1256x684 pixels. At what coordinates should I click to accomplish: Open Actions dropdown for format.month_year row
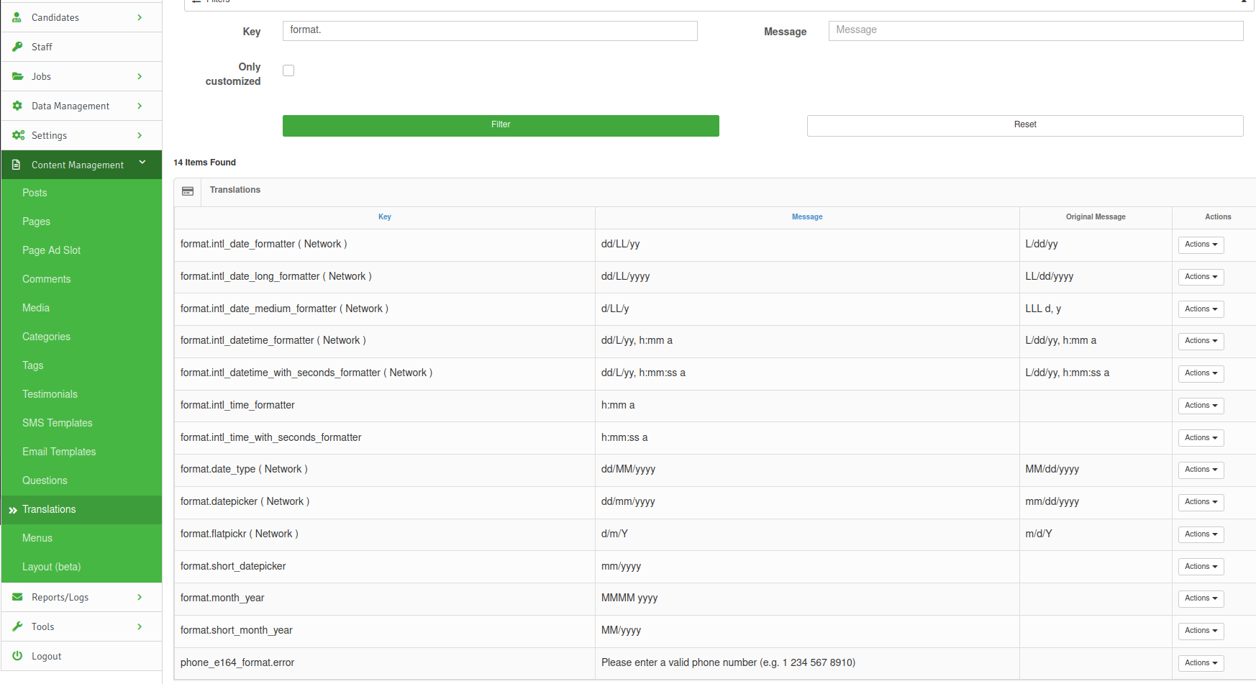point(1201,598)
